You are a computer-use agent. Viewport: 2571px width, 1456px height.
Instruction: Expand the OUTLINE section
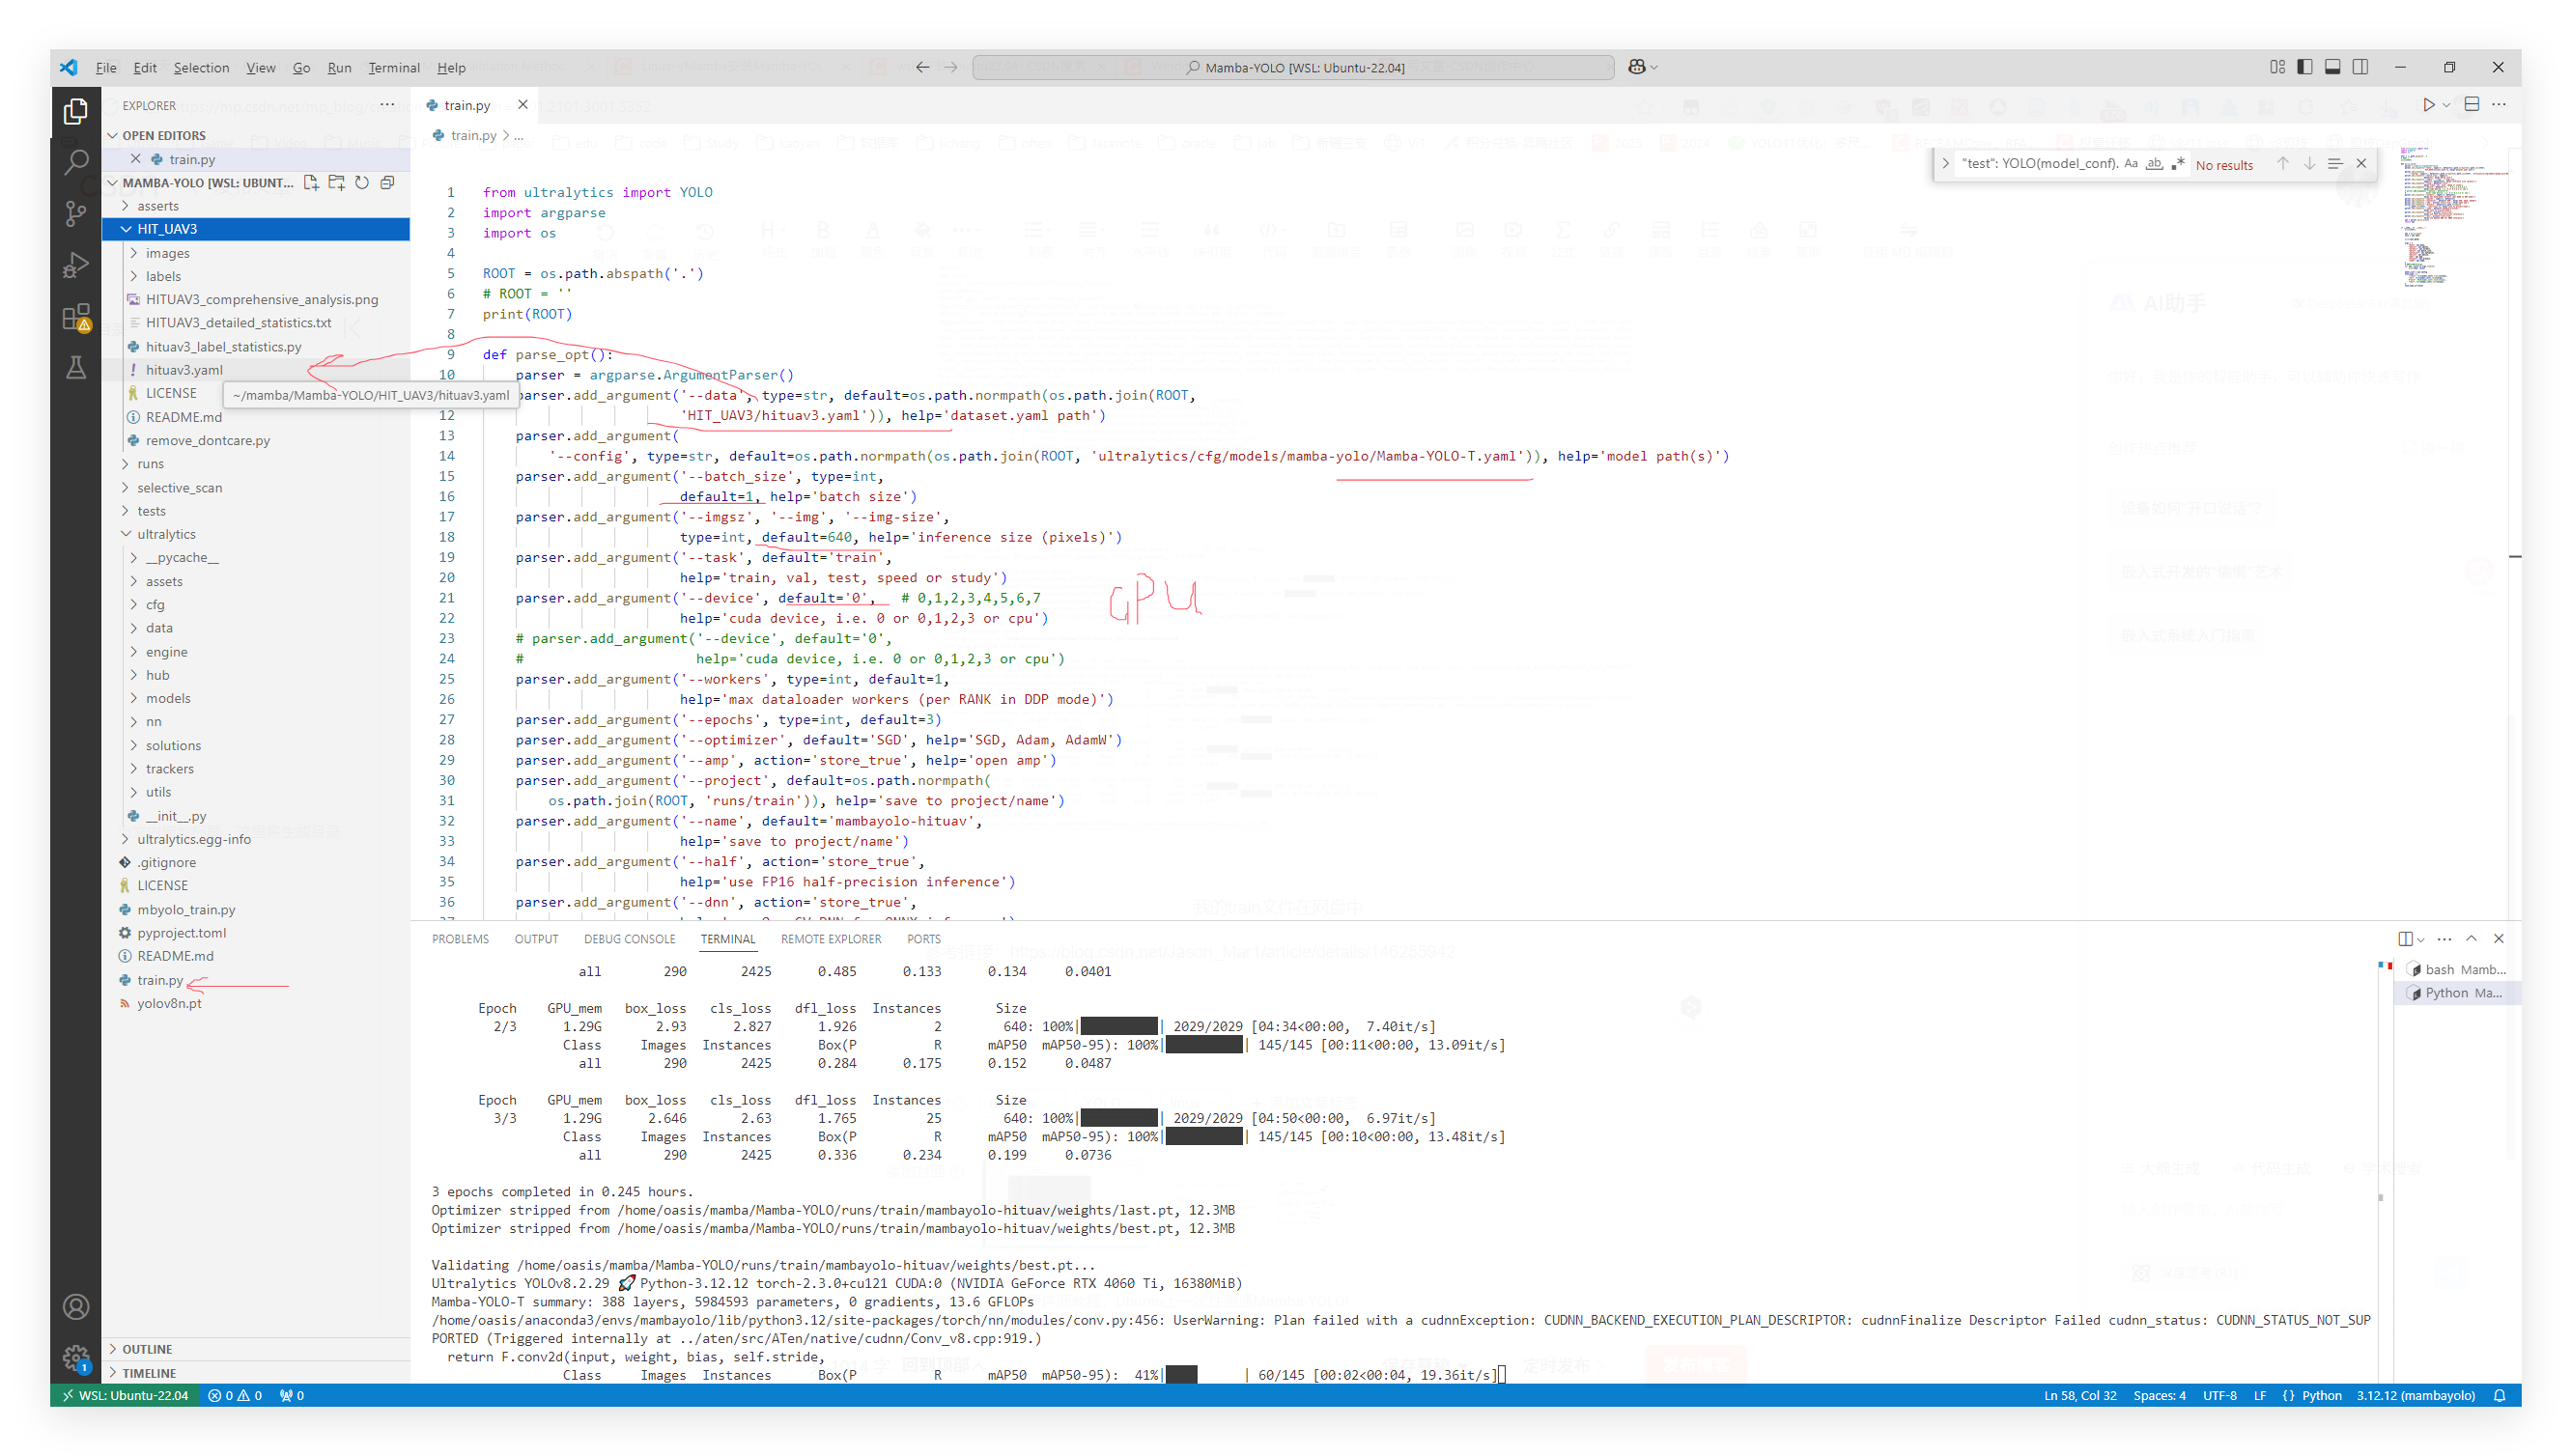(x=148, y=1348)
